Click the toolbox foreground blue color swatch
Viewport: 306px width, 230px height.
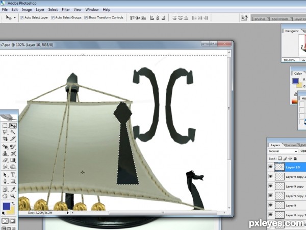pos(6,206)
